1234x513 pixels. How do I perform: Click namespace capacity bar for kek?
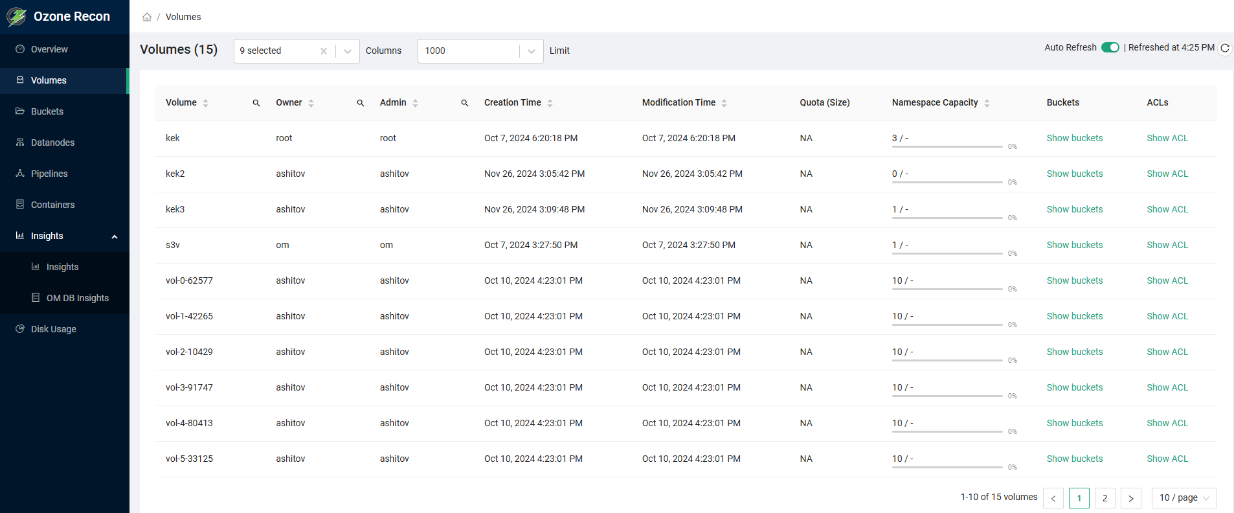pyautogui.click(x=947, y=147)
